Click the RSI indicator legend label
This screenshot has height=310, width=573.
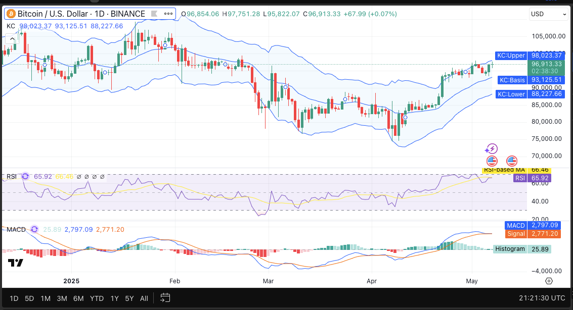point(12,177)
